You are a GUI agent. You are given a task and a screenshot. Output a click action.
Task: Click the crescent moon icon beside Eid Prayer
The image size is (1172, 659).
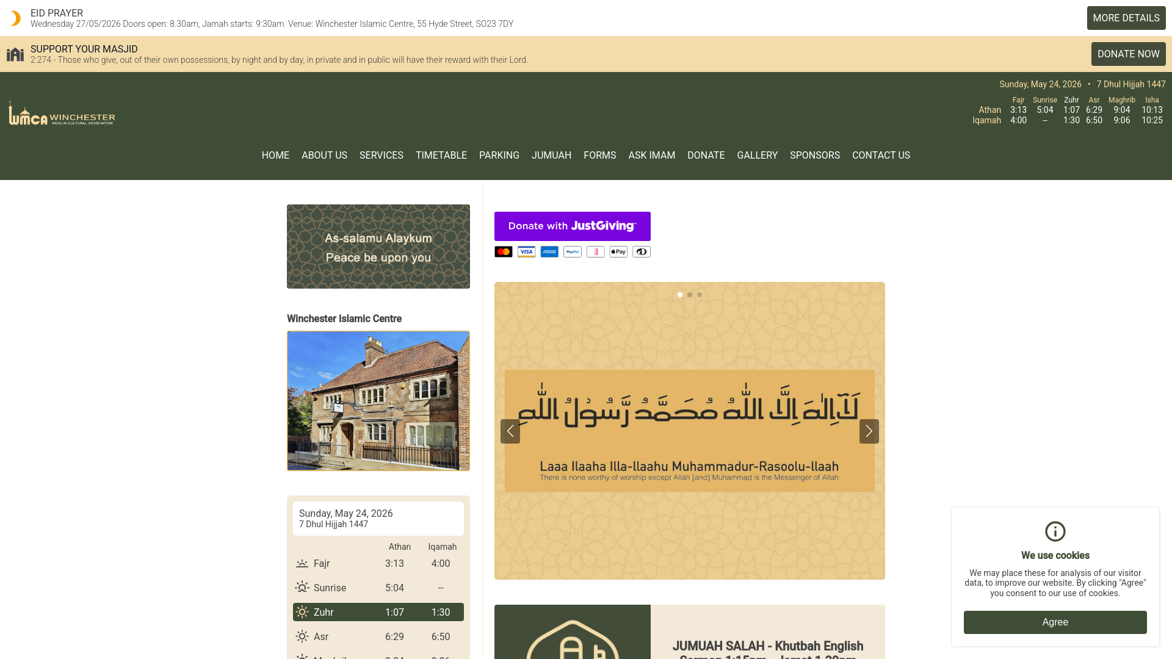pyautogui.click(x=15, y=18)
